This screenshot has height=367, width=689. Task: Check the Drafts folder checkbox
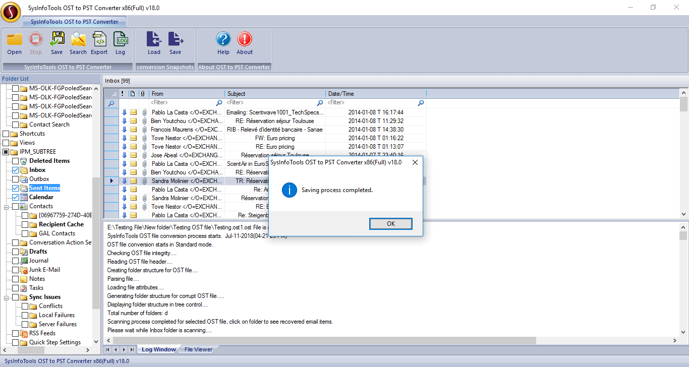[x=16, y=252]
